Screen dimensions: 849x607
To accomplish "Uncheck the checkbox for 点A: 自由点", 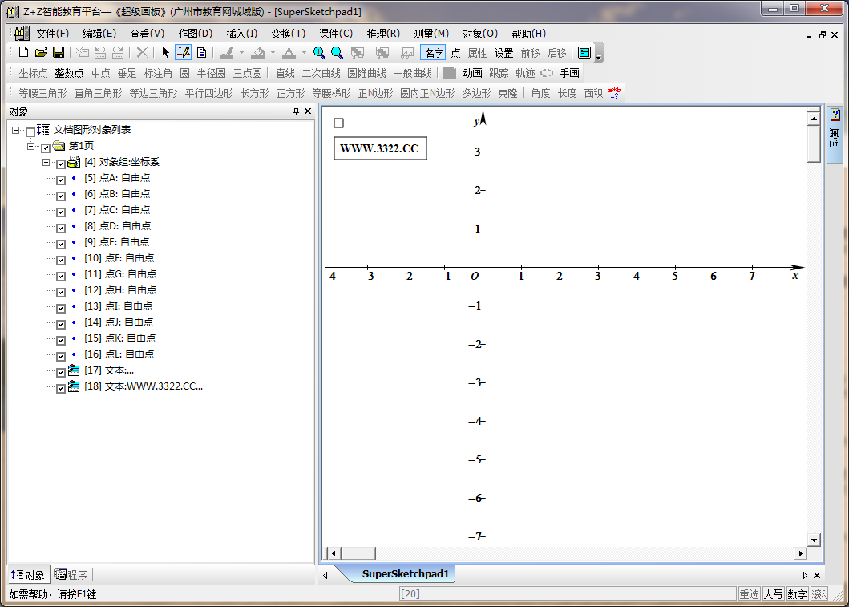I will point(61,179).
